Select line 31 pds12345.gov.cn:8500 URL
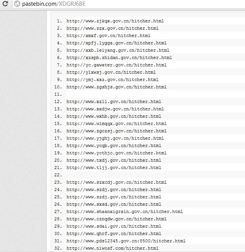The width and height of the screenshot is (245, 252). pyautogui.click(x=126, y=241)
